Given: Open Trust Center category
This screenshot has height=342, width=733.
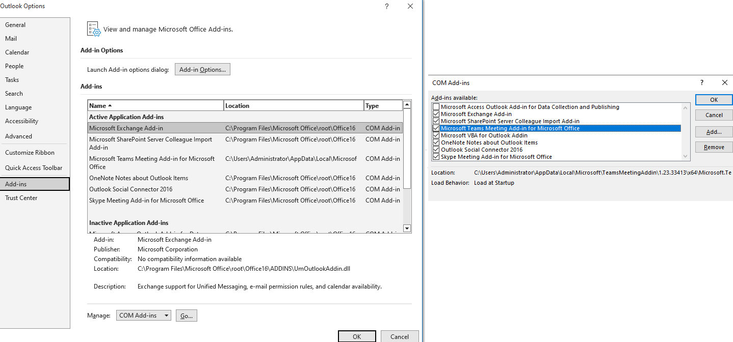Looking at the screenshot, I should point(35,198).
